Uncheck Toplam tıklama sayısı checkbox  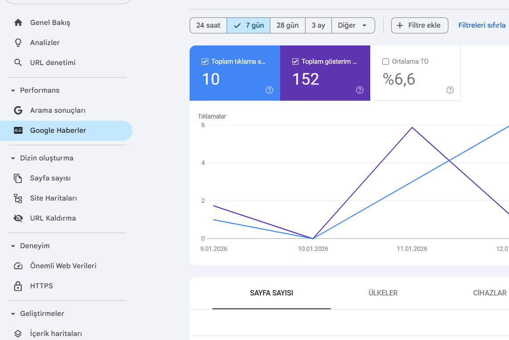(205, 61)
